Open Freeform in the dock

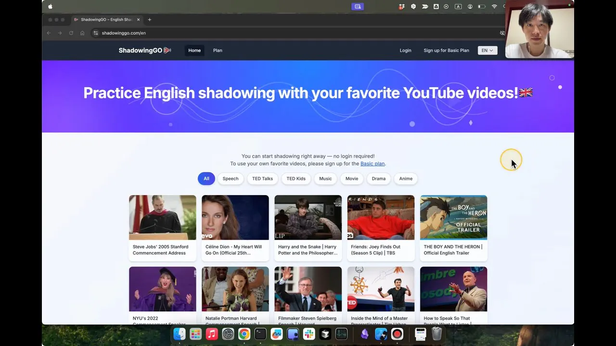click(x=277, y=334)
